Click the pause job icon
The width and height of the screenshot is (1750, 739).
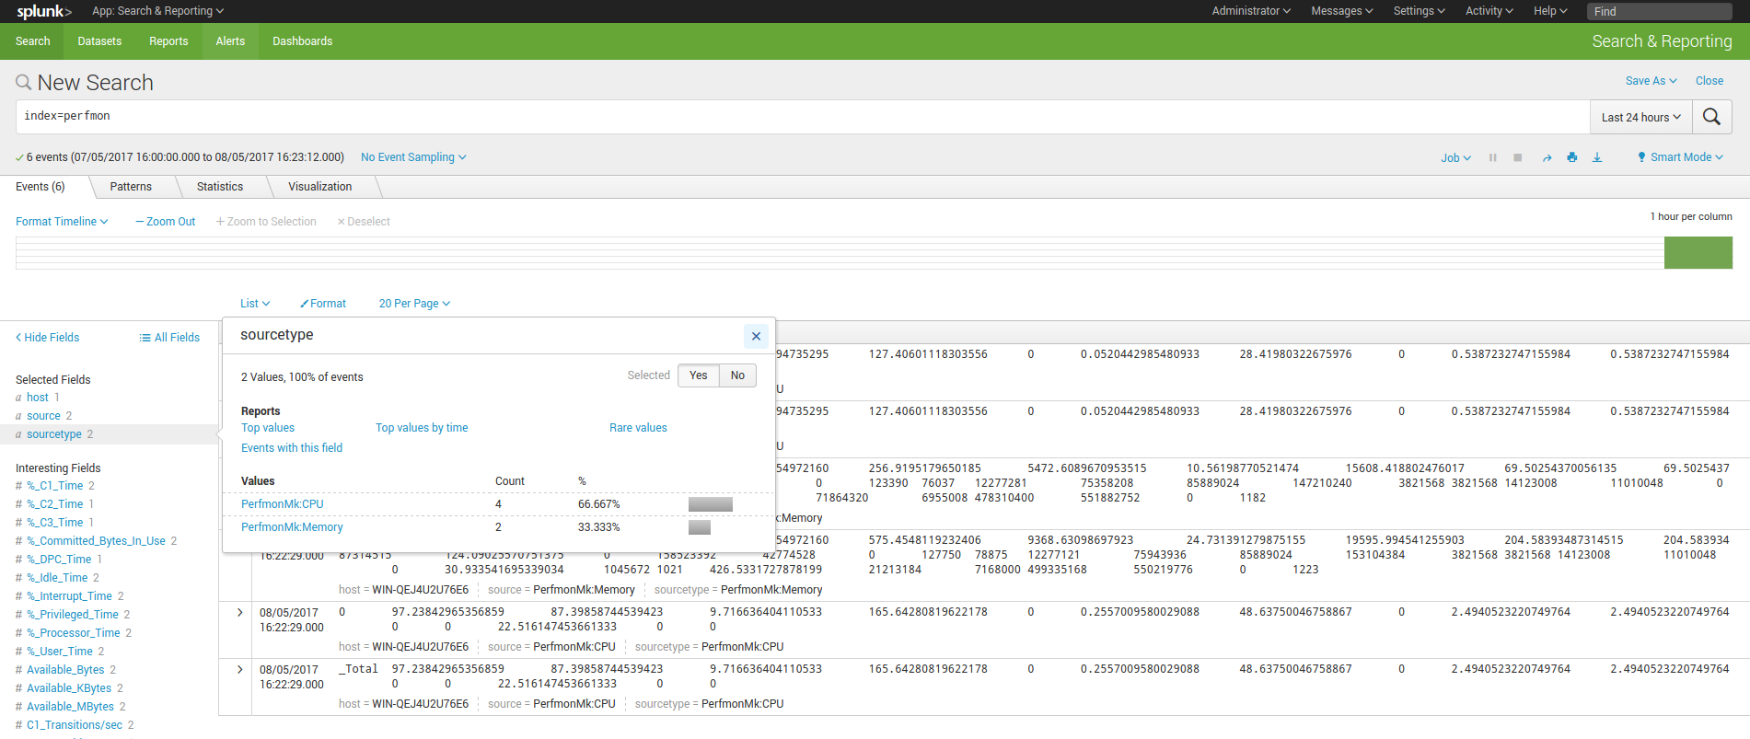pyautogui.click(x=1492, y=157)
